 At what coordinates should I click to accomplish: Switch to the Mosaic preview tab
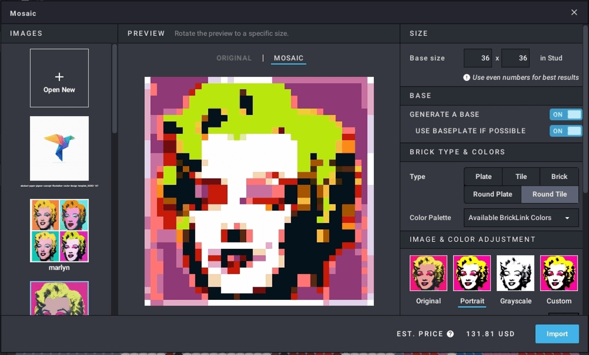click(x=289, y=58)
